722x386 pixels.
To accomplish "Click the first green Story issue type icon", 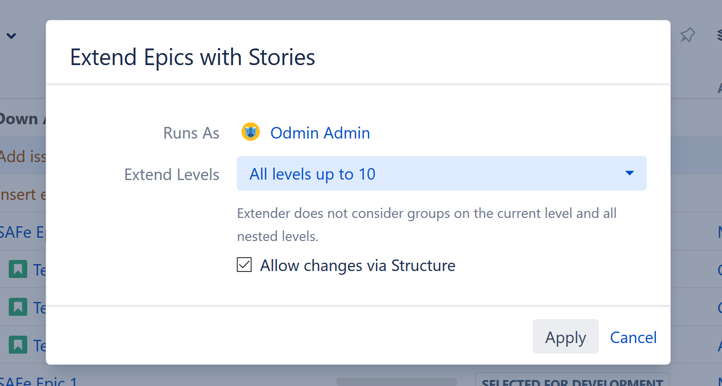I will pos(18,269).
